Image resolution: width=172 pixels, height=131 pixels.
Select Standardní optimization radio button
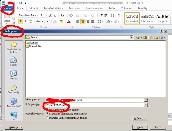point(47,114)
